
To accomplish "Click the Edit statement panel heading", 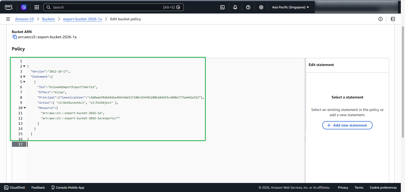I will coord(321,65).
